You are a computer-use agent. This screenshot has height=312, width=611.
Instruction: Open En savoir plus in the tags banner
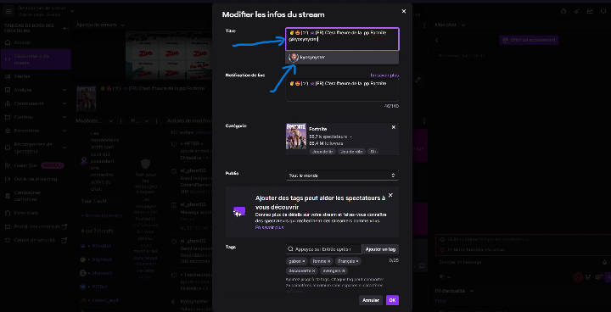(x=269, y=227)
